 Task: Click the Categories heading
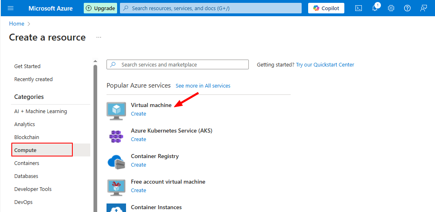click(x=29, y=97)
